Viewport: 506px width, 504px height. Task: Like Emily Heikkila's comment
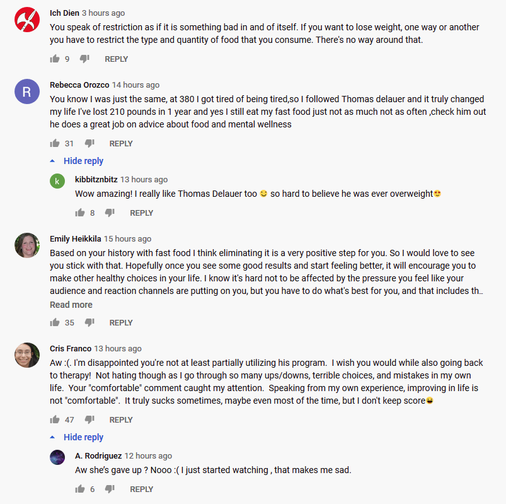tap(55, 322)
